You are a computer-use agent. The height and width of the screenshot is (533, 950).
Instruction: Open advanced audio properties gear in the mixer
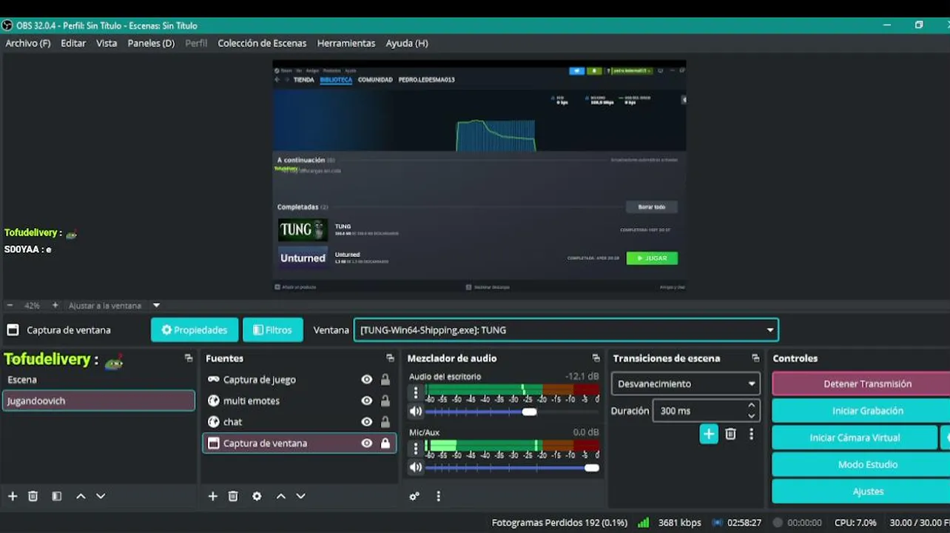tap(414, 496)
